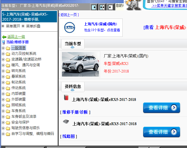
Task: Click 查看详细 button for 维修手册/诊断
Action: click(x=161, y=108)
